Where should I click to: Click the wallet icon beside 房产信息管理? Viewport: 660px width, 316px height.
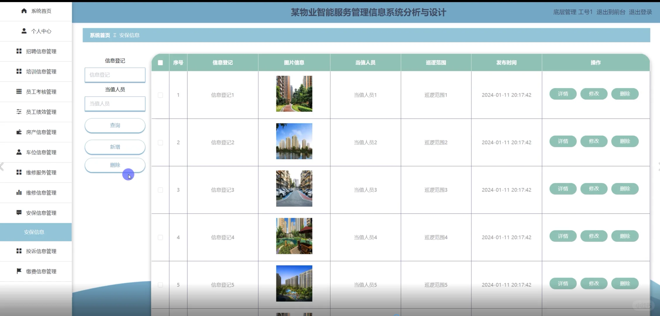point(19,132)
